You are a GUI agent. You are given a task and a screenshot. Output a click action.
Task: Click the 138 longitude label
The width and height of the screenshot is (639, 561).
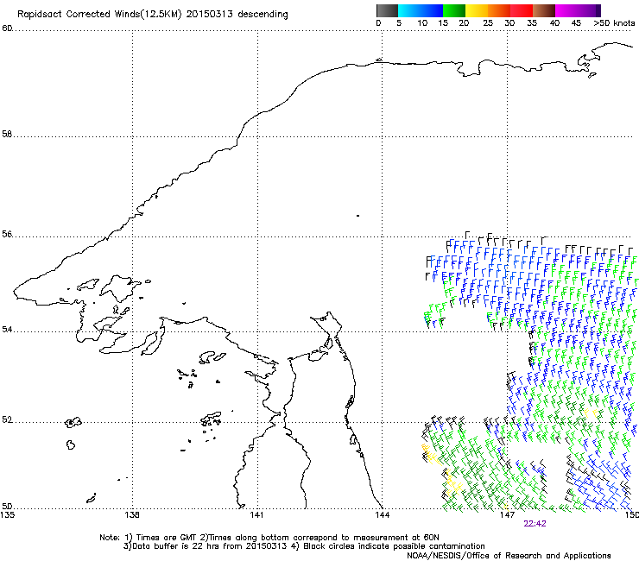[x=132, y=515]
